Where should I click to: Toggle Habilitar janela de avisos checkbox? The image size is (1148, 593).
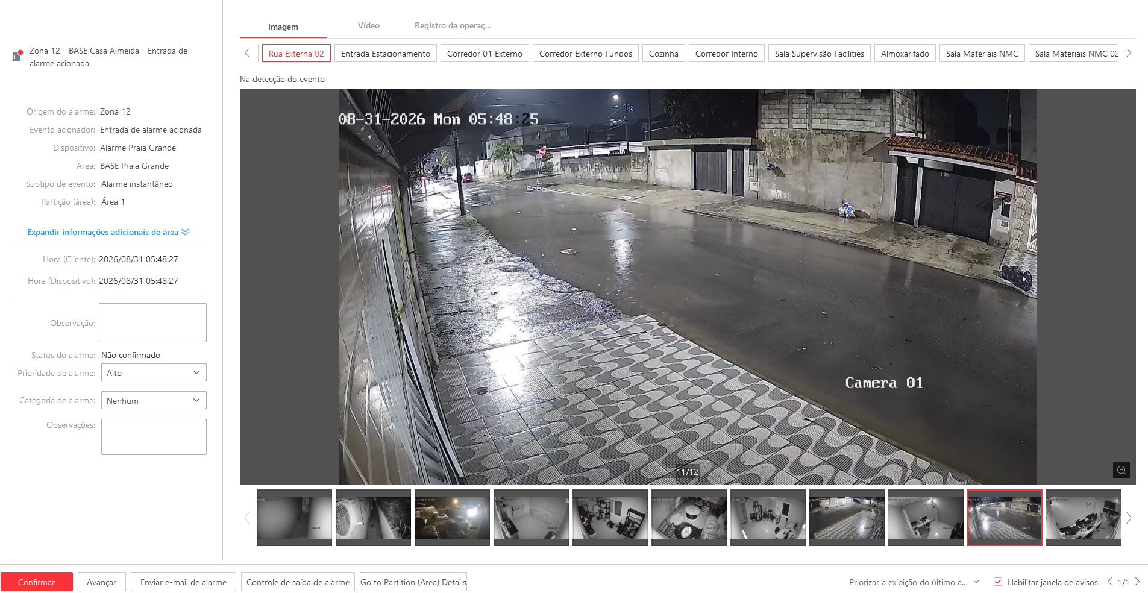pyautogui.click(x=998, y=582)
